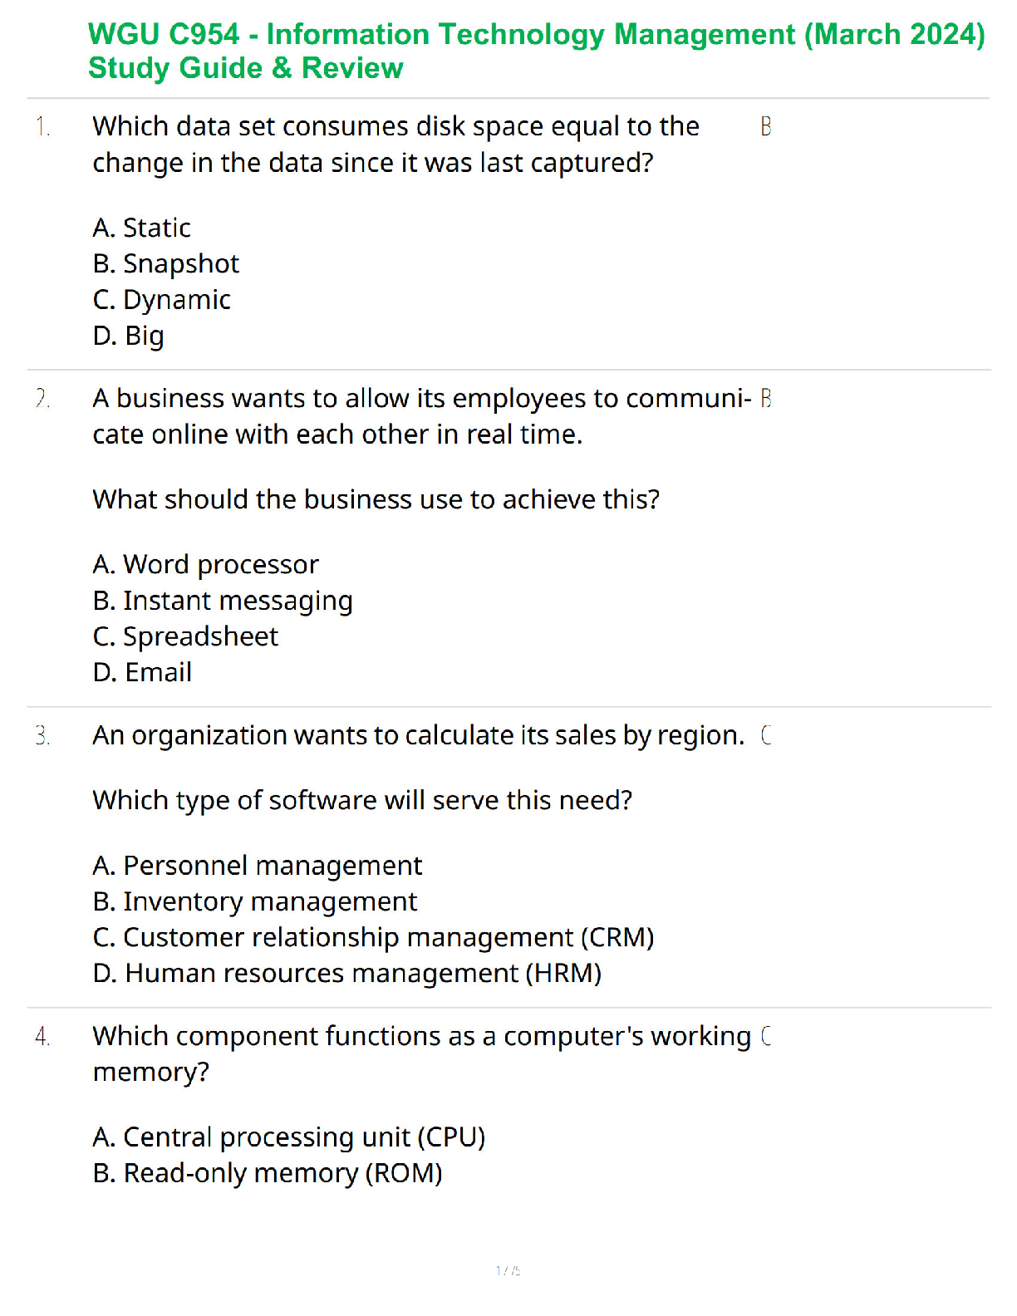Screen dimensions: 1017x1316
Task: Pick 'C. Customer relationship management (CRM)'
Action: 373,937
